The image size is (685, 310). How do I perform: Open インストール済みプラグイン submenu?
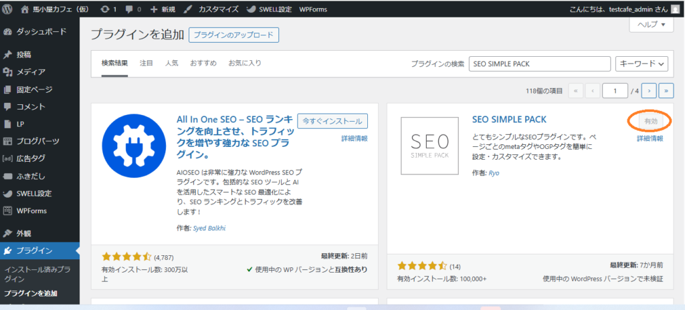37,274
